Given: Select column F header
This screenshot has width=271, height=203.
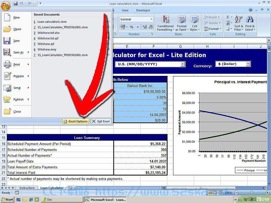Looking at the screenshot, I should click(x=153, y=46).
